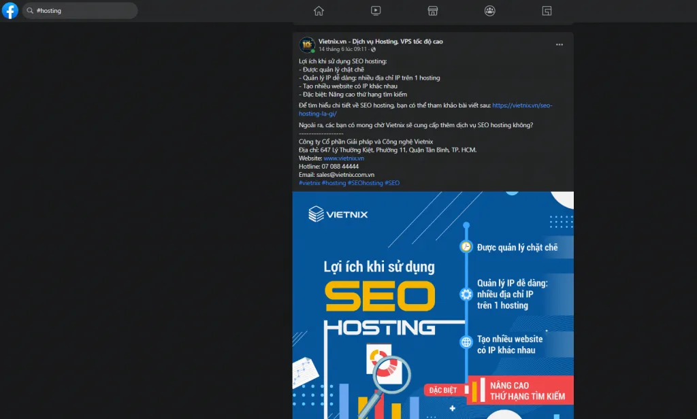Click the Vietnix address line text

point(387,150)
